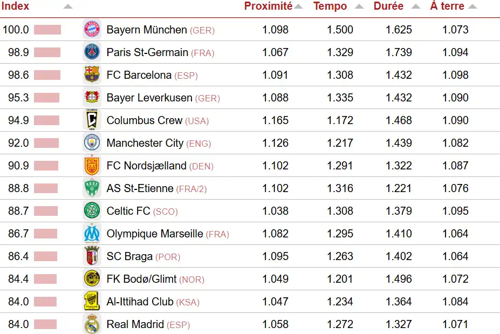Image resolution: width=500 pixels, height=334 pixels.
Task: Click the Celtic FC clover badge
Action: click(92, 211)
